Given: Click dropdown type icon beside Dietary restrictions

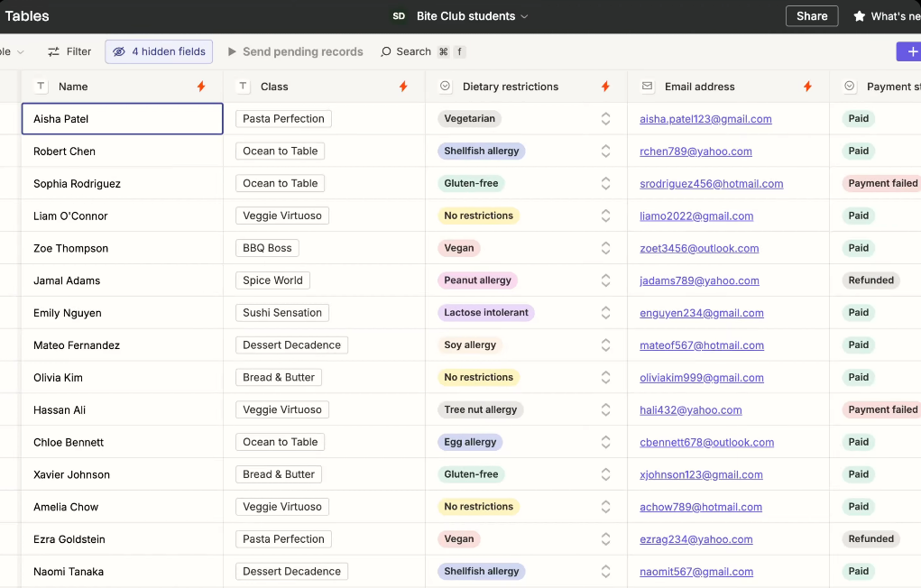Looking at the screenshot, I should [x=446, y=87].
